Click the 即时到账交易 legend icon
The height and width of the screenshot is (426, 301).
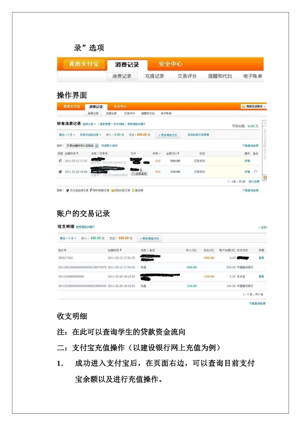point(91,190)
